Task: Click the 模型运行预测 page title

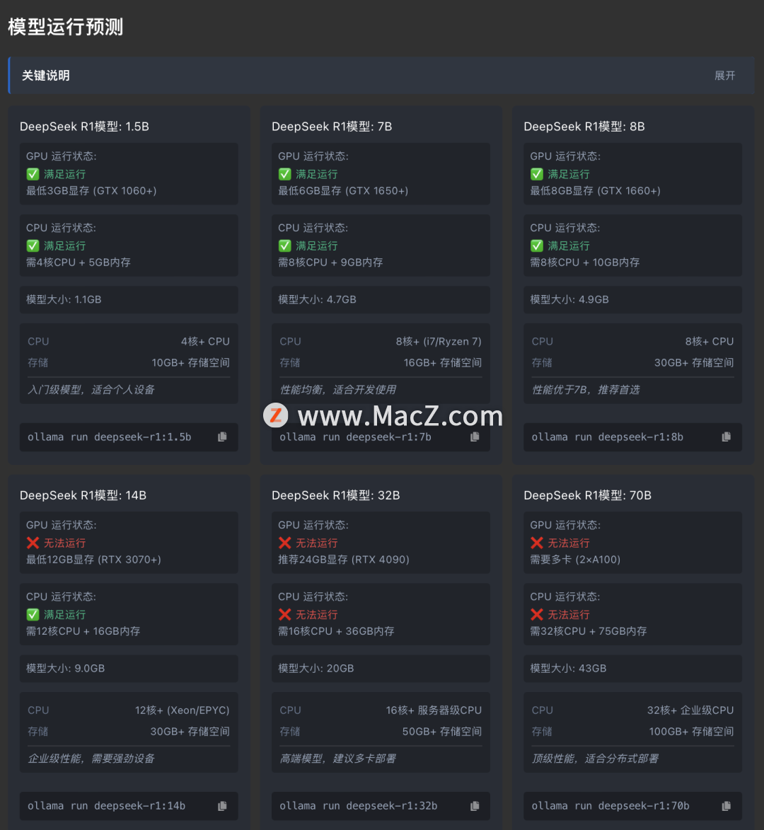Action: pyautogui.click(x=66, y=27)
